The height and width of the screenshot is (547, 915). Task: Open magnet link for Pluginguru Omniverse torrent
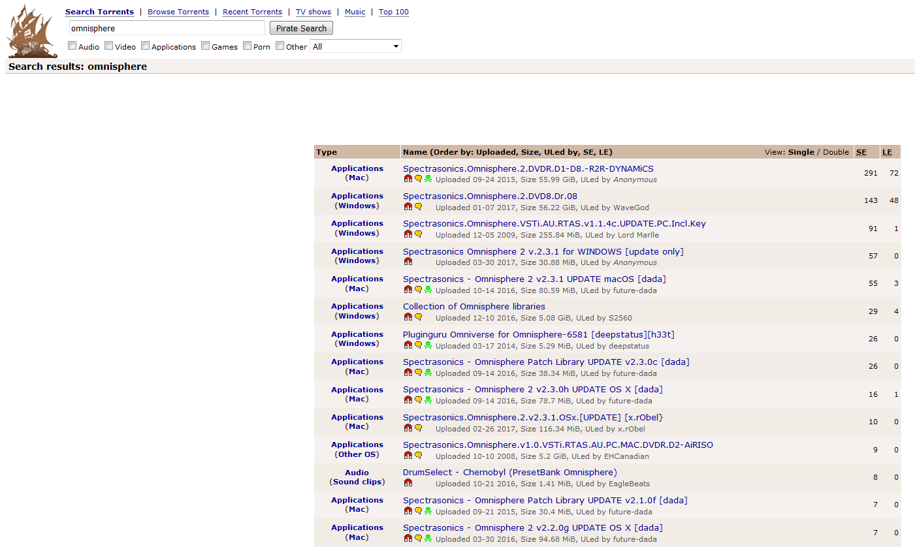tap(408, 345)
